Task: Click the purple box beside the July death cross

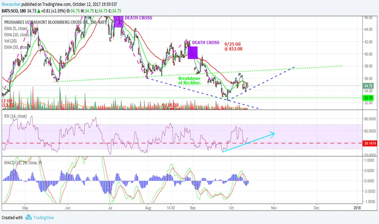Action: (x=118, y=22)
